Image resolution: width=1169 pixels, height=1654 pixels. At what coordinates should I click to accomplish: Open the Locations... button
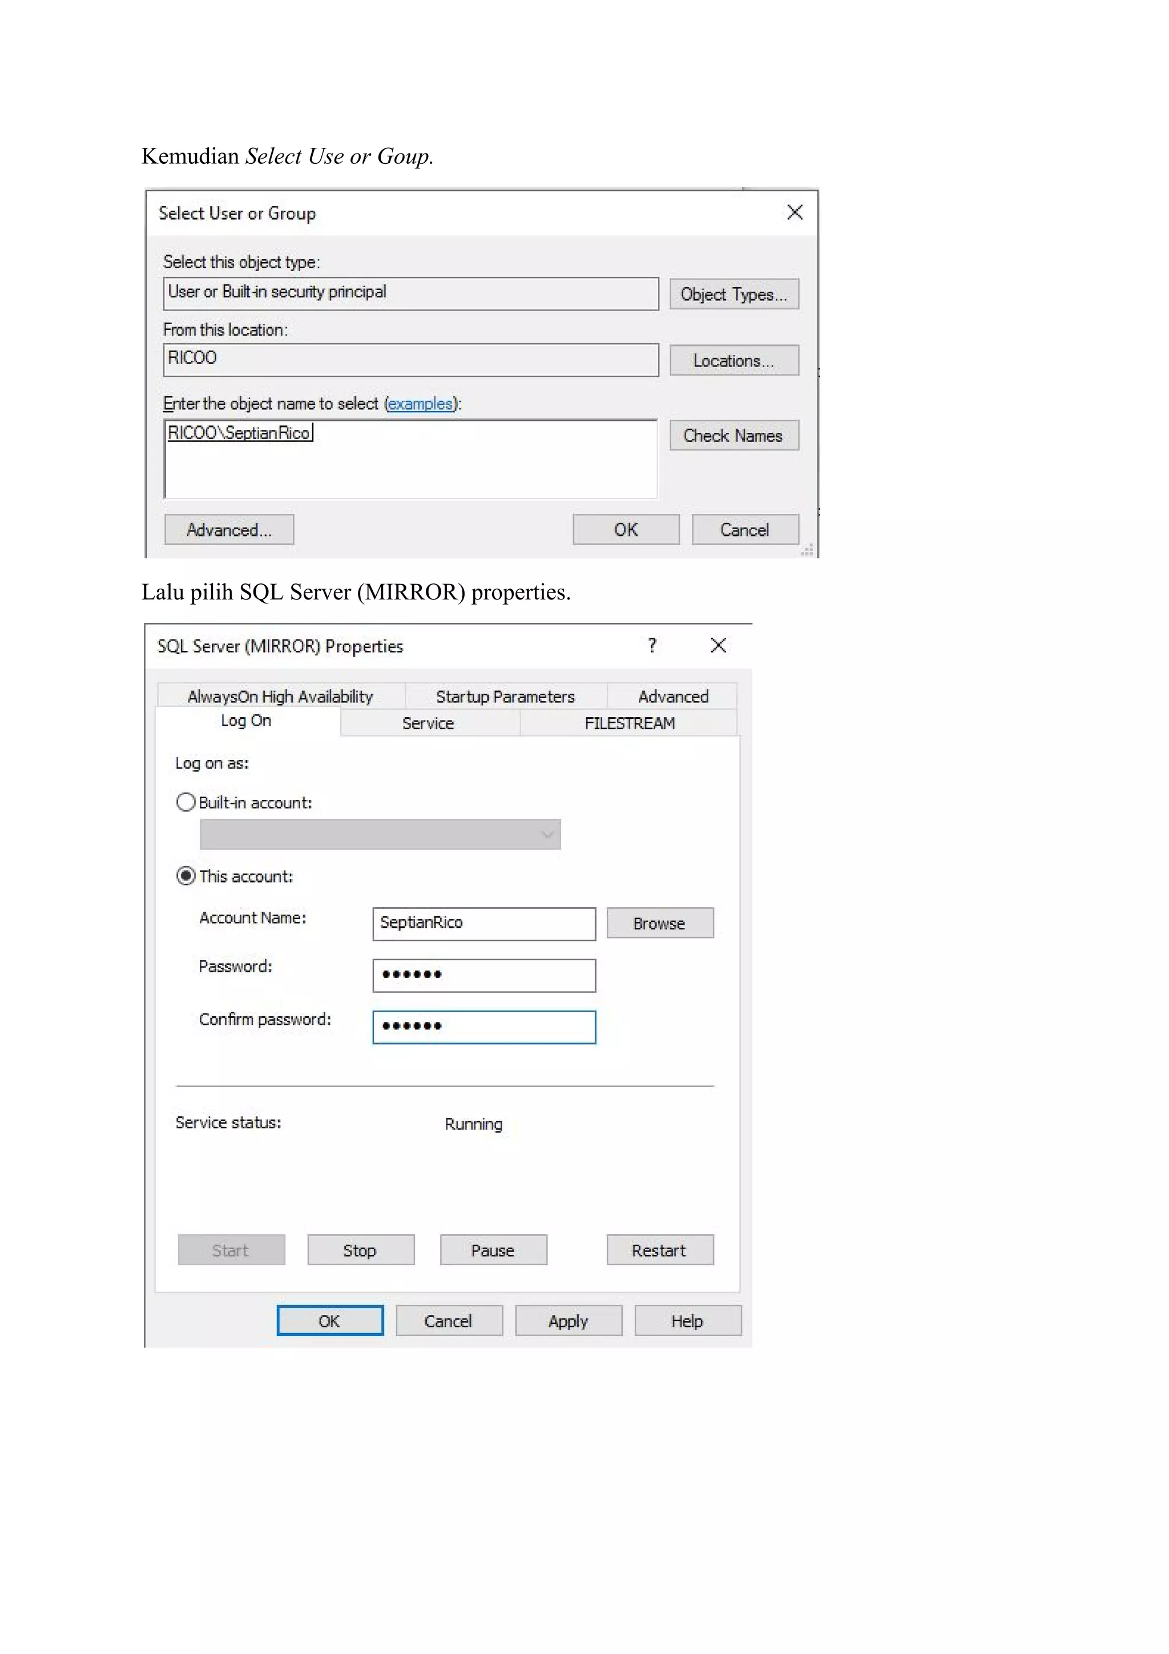pos(734,360)
